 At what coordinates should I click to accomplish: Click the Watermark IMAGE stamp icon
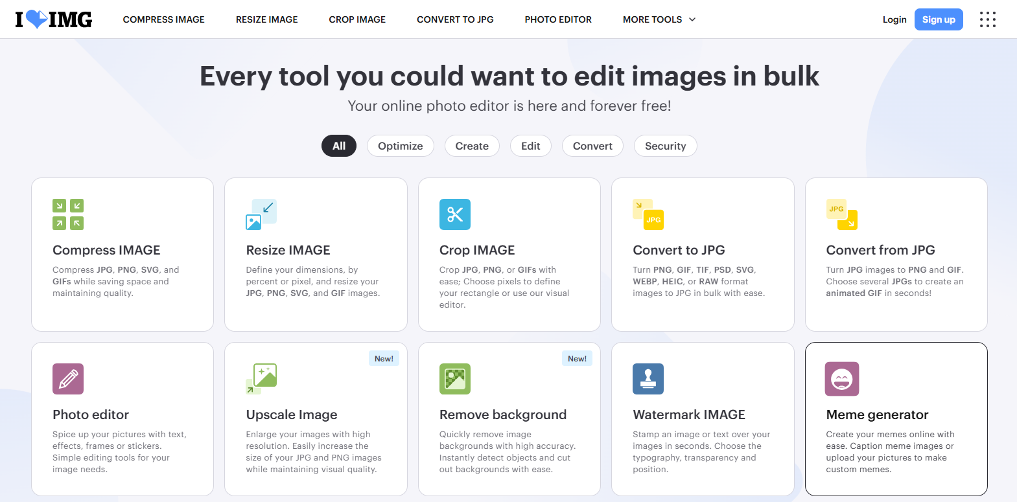pos(648,379)
